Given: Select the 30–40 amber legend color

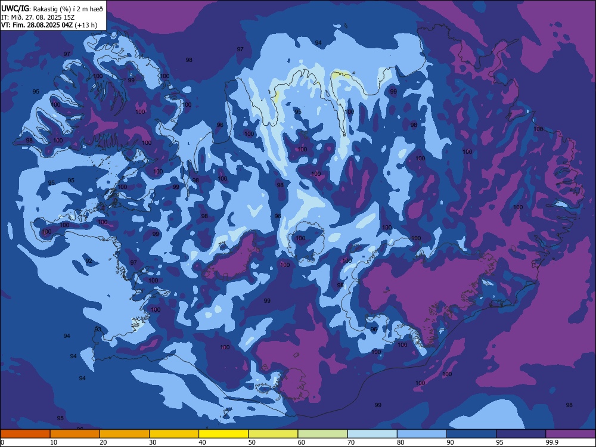Looking at the screenshot, I should [174, 434].
